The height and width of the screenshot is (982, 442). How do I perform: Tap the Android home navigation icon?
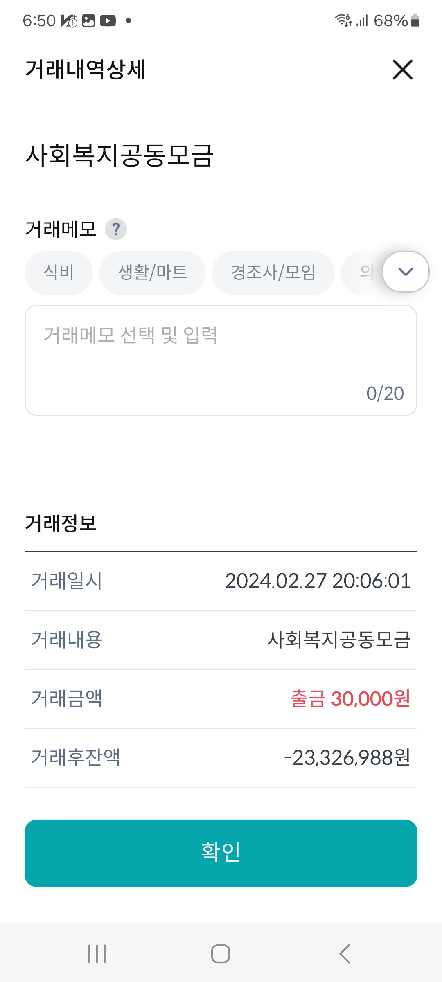pyautogui.click(x=221, y=954)
